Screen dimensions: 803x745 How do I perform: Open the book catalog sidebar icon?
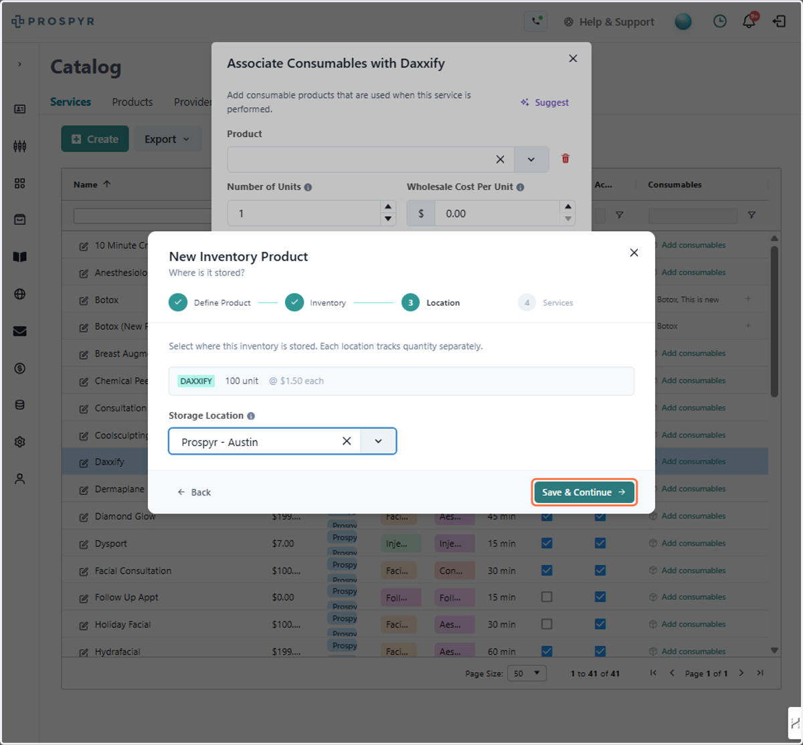(x=19, y=257)
